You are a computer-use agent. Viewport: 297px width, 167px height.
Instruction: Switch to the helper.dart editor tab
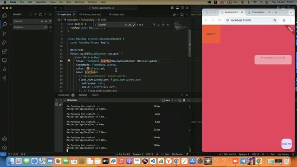[x=119, y=14]
